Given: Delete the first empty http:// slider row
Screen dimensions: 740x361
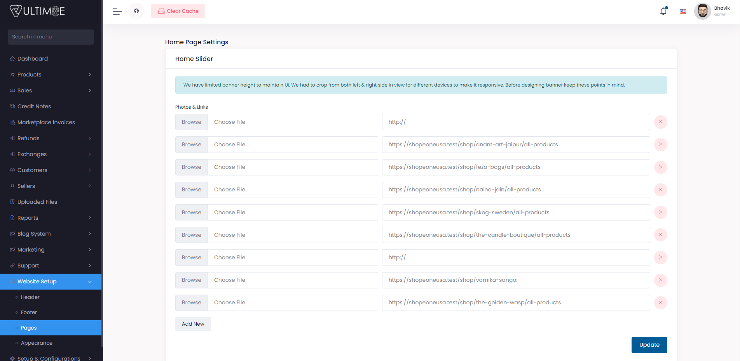Looking at the screenshot, I should click(x=660, y=122).
